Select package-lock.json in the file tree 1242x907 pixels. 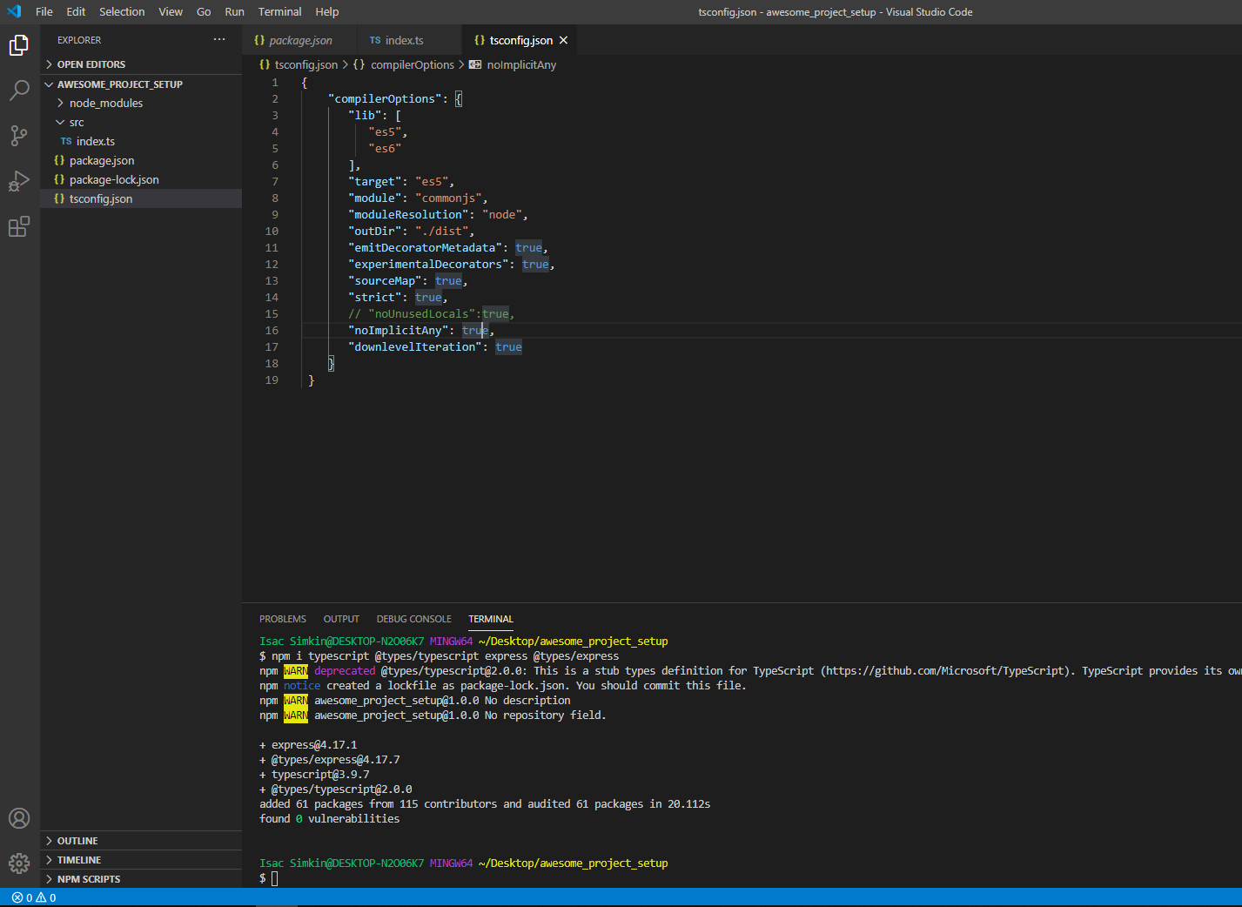coord(114,180)
